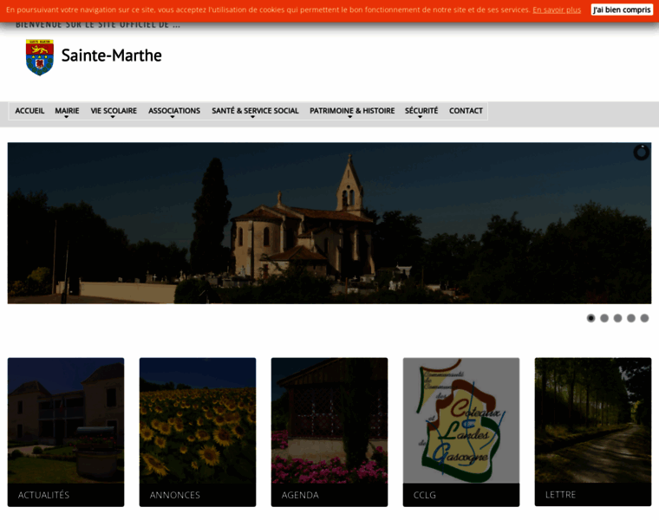Viewport: 659px width, 520px height.
Task: Dismiss cookies with J'ai bien compris
Action: [622, 10]
